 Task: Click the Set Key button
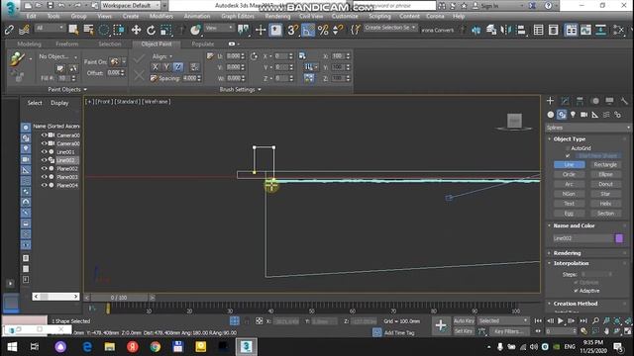[464, 331]
